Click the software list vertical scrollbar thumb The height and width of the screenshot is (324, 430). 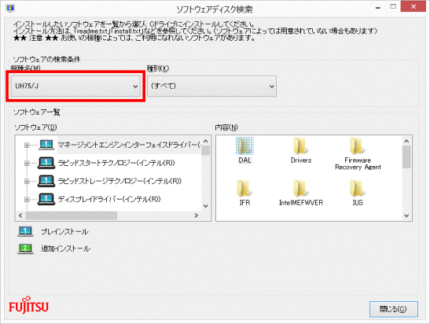click(x=206, y=151)
